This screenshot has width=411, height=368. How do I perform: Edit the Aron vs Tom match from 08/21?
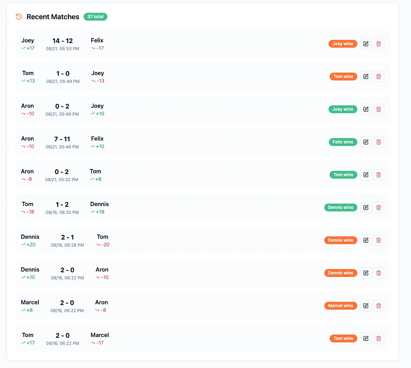pyautogui.click(x=366, y=174)
